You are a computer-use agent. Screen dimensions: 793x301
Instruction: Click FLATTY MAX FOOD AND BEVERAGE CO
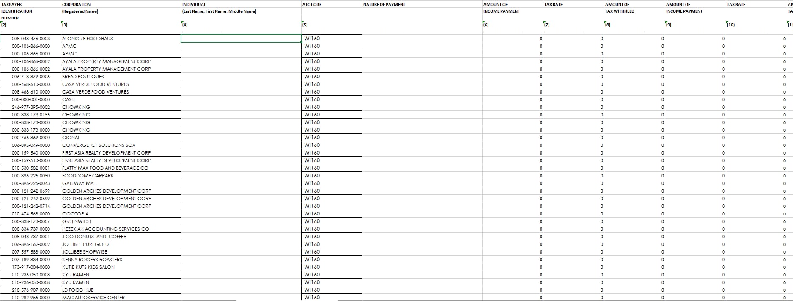tap(121, 168)
